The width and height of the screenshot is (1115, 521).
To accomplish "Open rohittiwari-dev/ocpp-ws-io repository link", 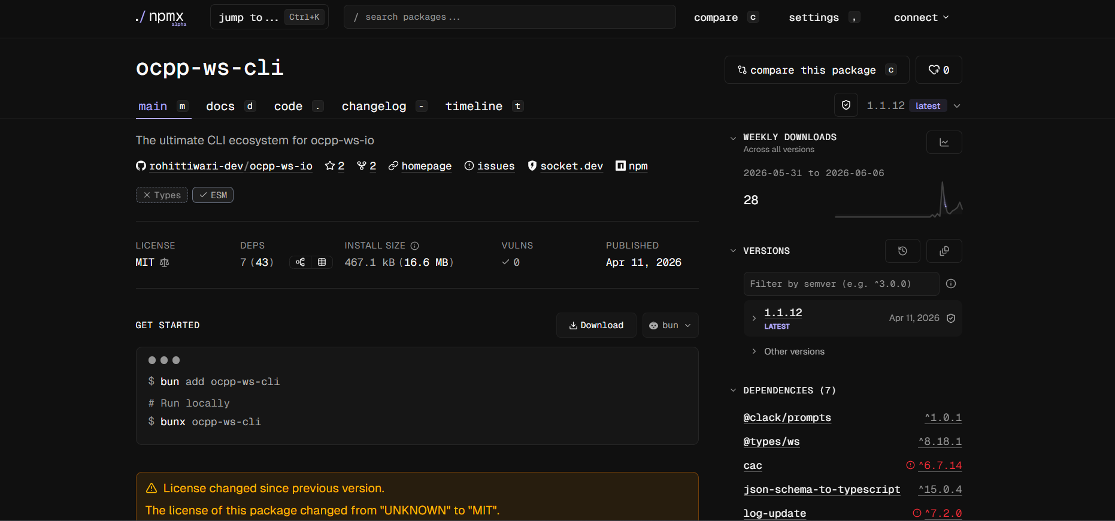I will (x=231, y=166).
